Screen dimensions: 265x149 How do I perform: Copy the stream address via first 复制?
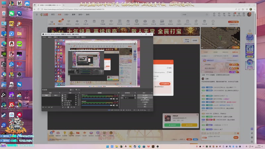tap(169, 68)
